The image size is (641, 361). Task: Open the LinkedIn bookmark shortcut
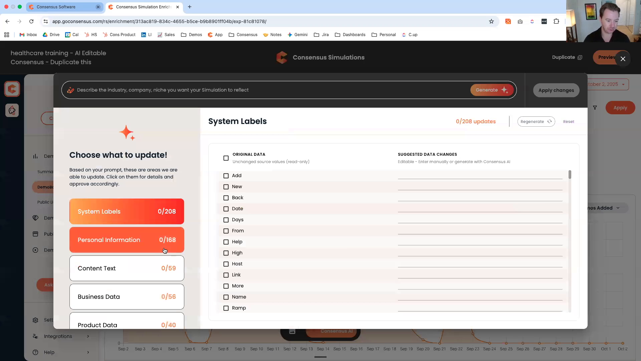[x=146, y=35]
